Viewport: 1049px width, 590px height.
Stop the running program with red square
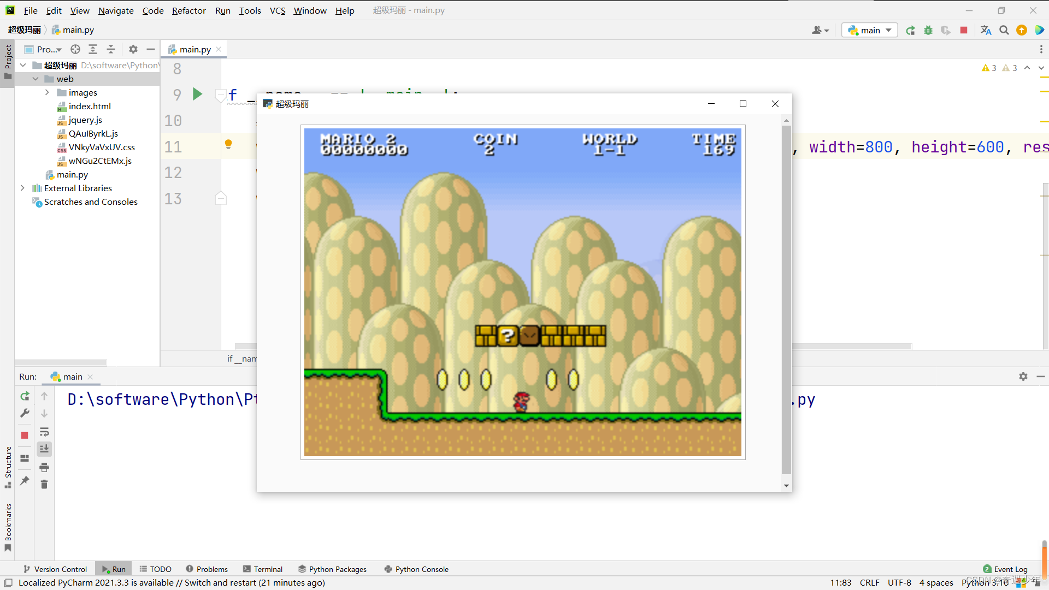click(964, 31)
